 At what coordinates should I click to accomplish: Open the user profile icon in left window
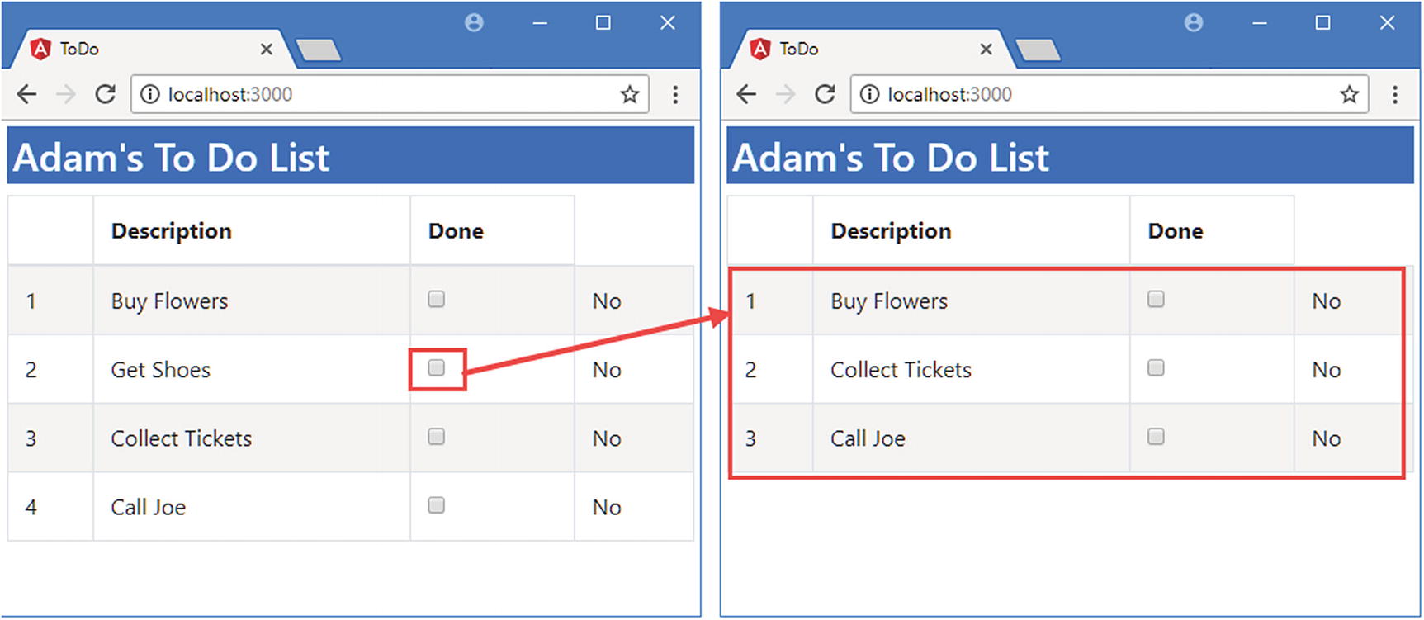474,23
